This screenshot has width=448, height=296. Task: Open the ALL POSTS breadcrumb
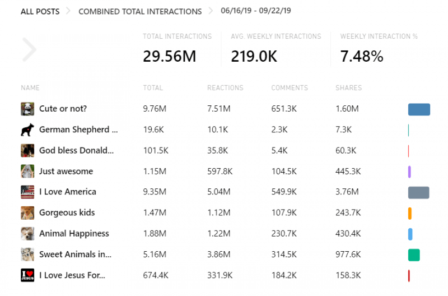pyautogui.click(x=40, y=11)
